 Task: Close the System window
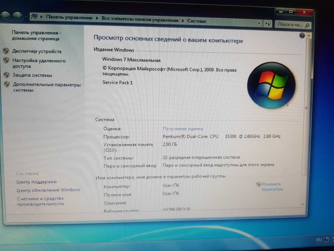[x=304, y=12]
